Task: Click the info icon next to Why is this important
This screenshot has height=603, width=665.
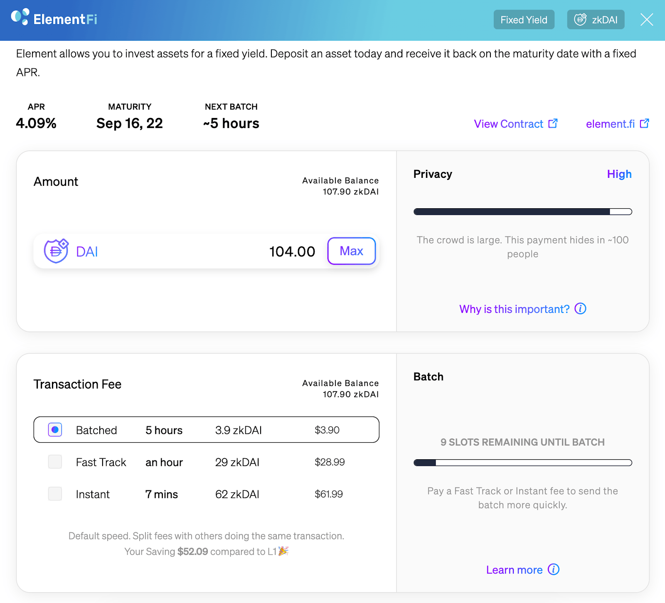Action: coord(580,309)
